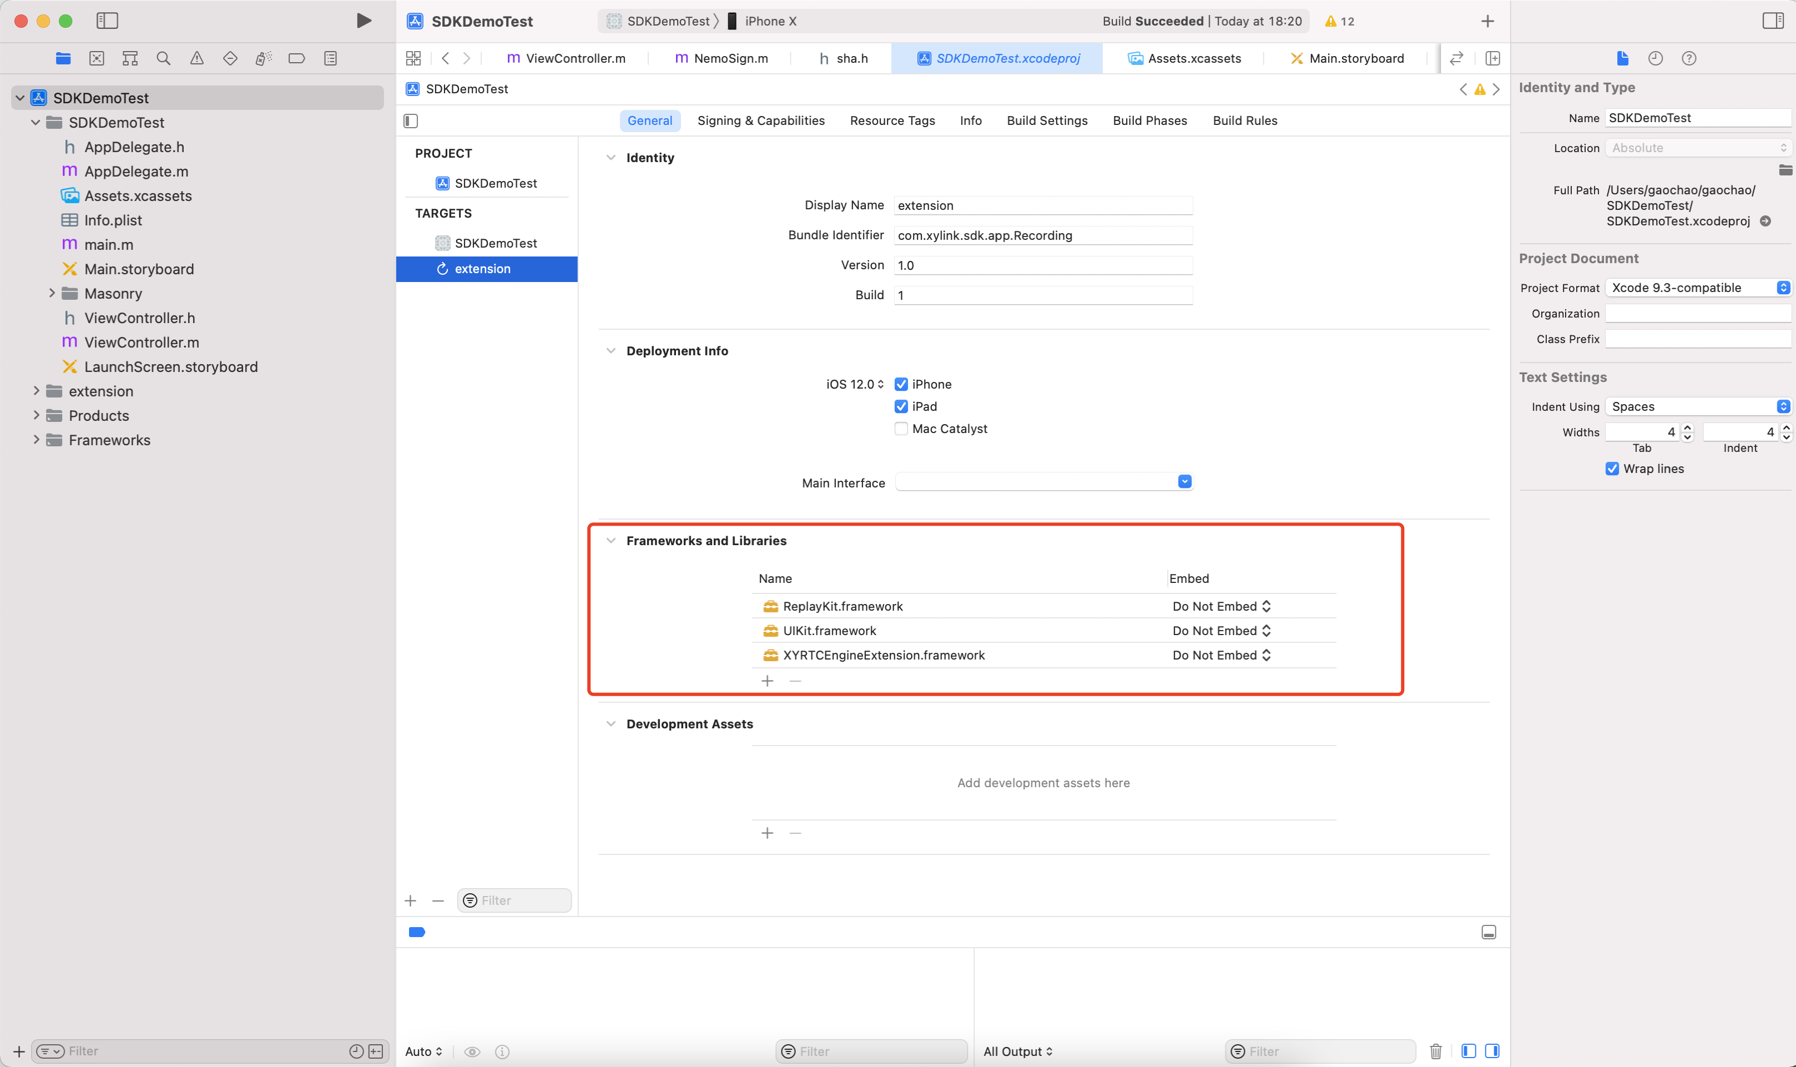Screen dimensions: 1796x1067
Task: Collapse the Identity section
Action: pos(611,158)
